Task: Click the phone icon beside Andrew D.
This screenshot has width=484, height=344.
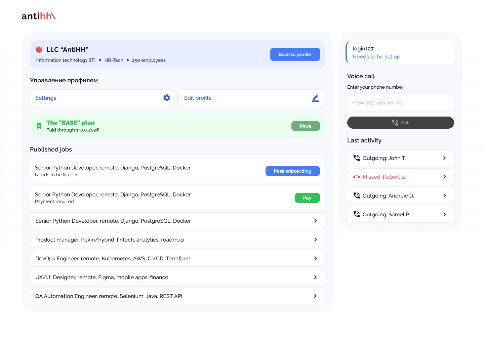Action: [x=357, y=196]
